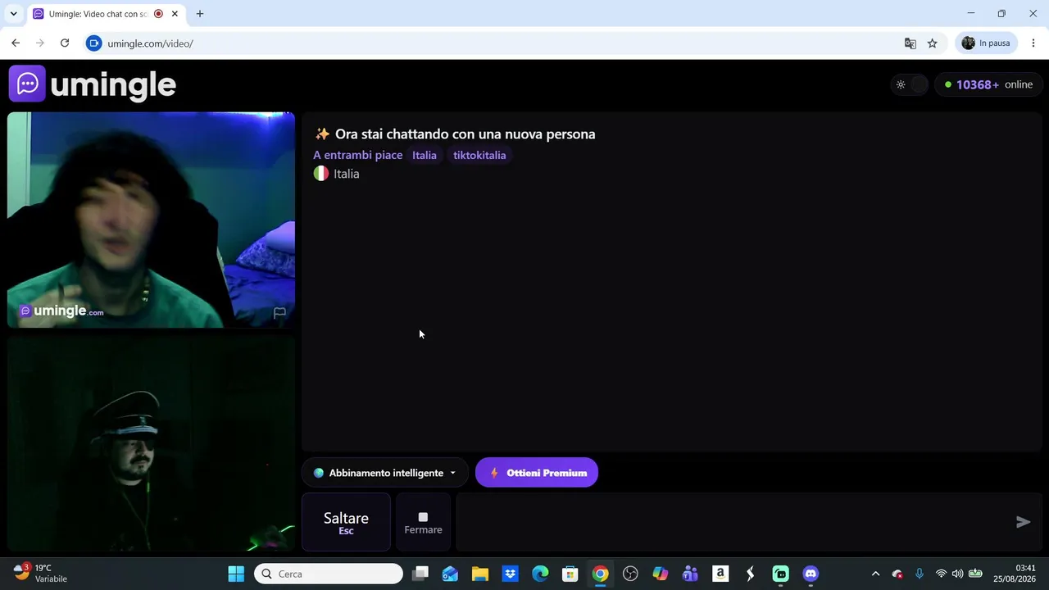Click the Ottieni Premium button
Viewport: 1049px width, 590px height.
[537, 473]
